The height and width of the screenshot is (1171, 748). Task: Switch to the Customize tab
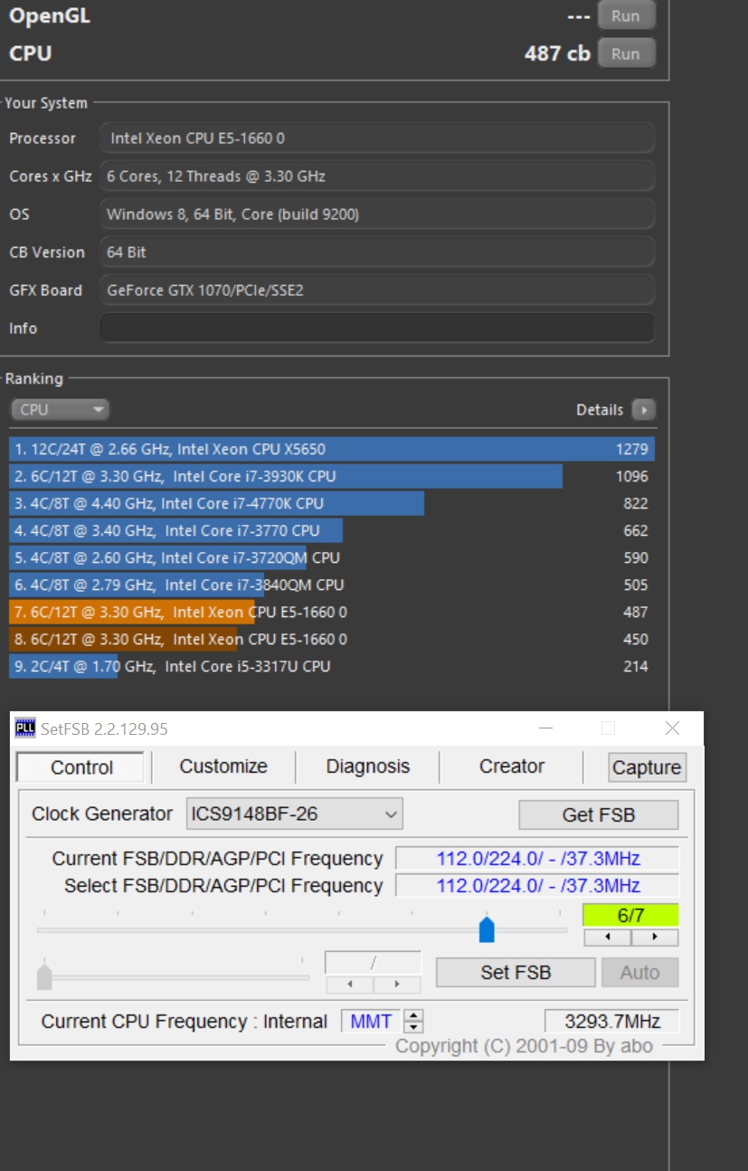(223, 766)
